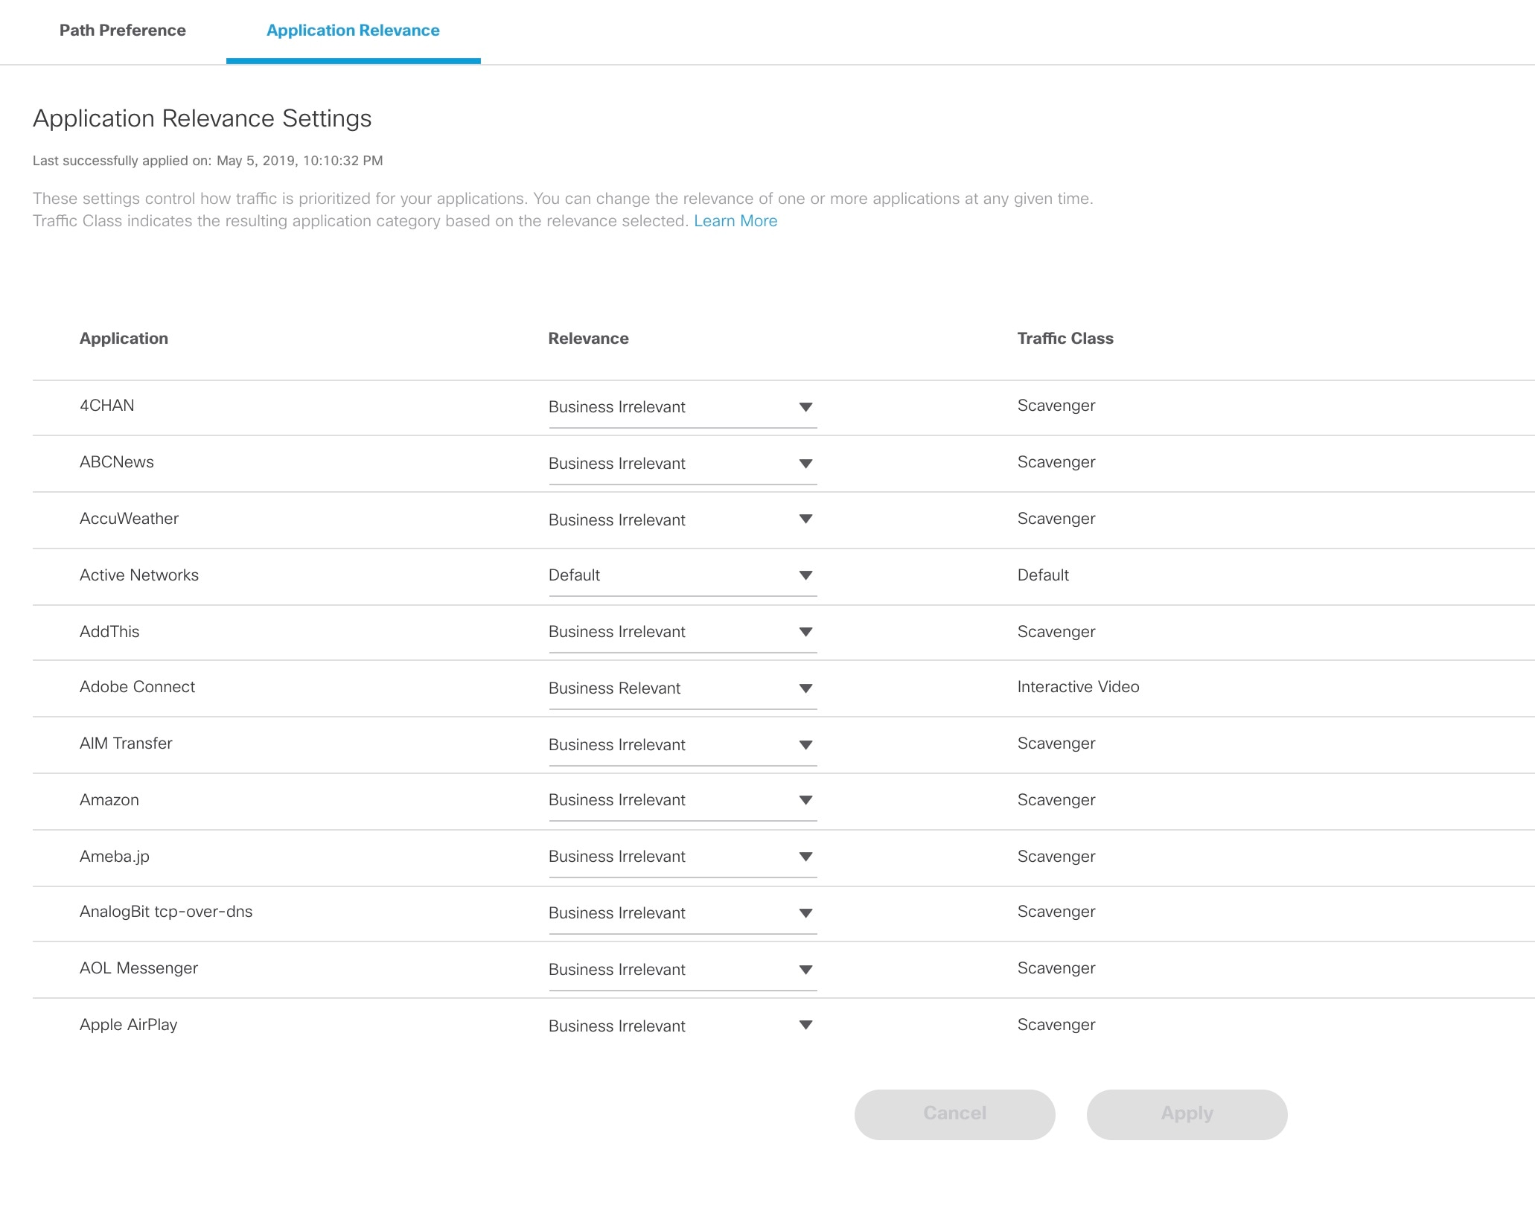Click Scavenger traffic class for 4CHAN
Image resolution: width=1535 pixels, height=1228 pixels.
point(1056,406)
